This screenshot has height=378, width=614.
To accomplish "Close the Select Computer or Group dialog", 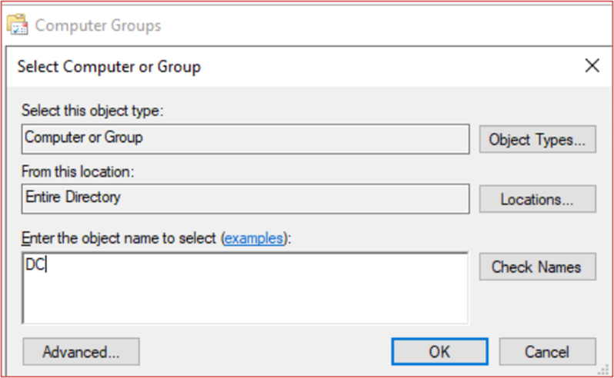I will pyautogui.click(x=592, y=65).
